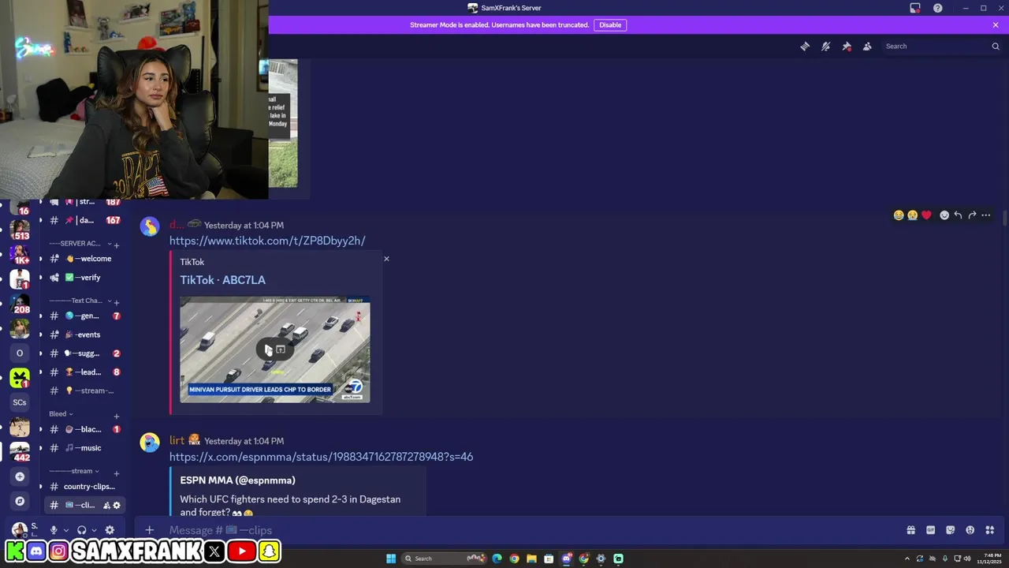The image size is (1009, 568).
Task: Click the Windows taskbar Search box
Action: 445,559
